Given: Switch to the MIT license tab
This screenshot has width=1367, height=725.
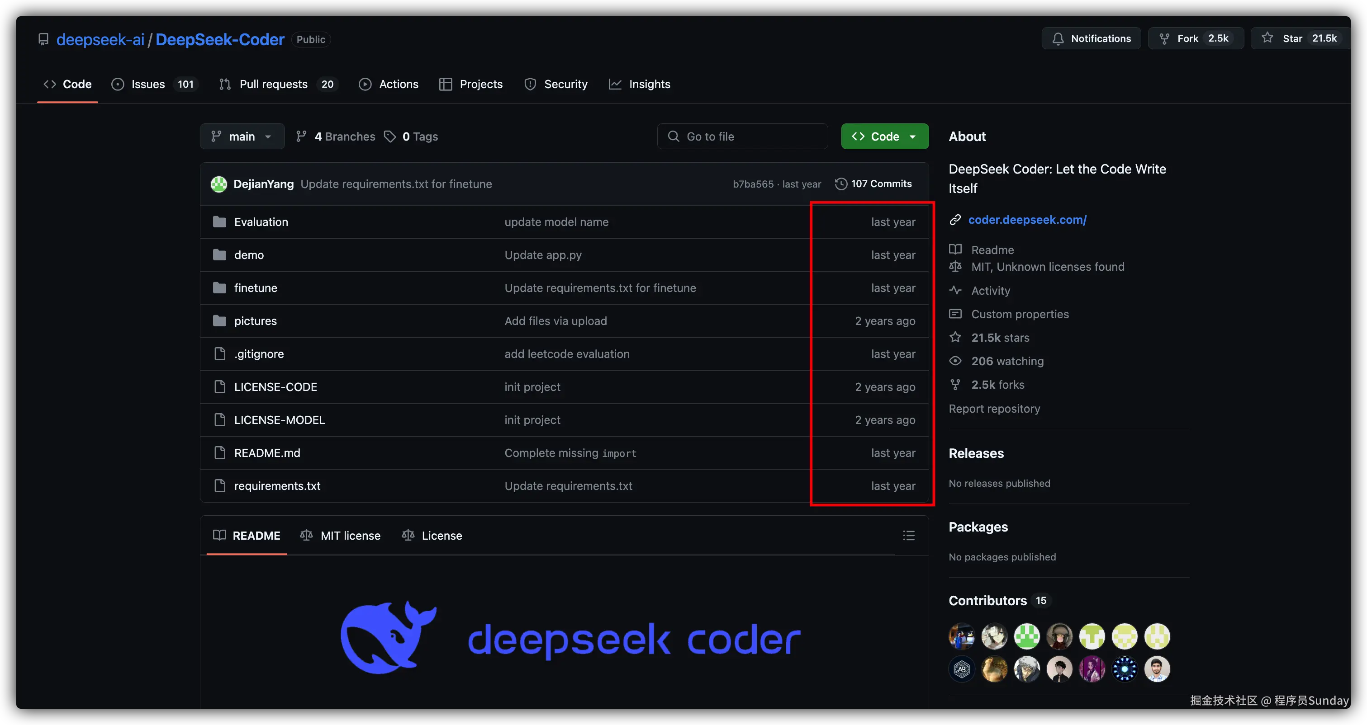Looking at the screenshot, I should [340, 536].
